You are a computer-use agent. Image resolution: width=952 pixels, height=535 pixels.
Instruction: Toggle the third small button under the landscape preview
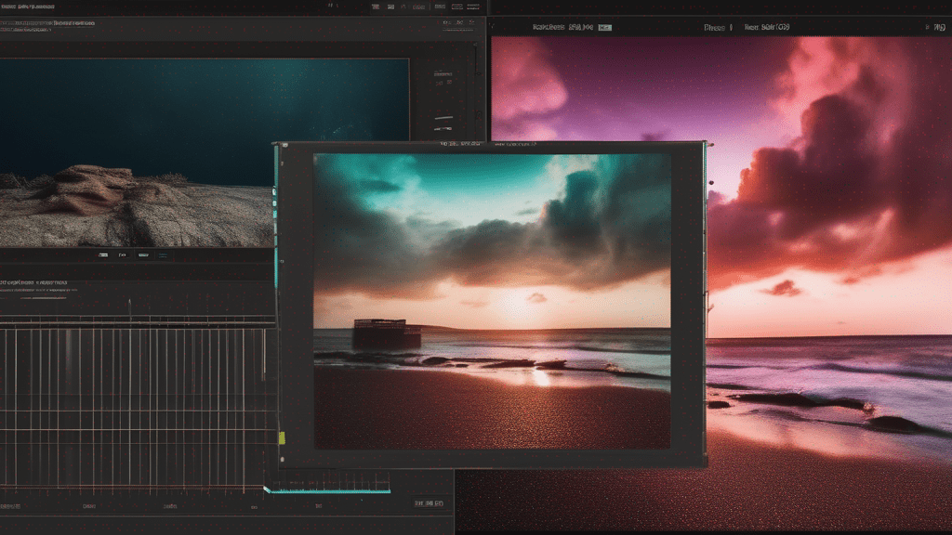click(142, 254)
